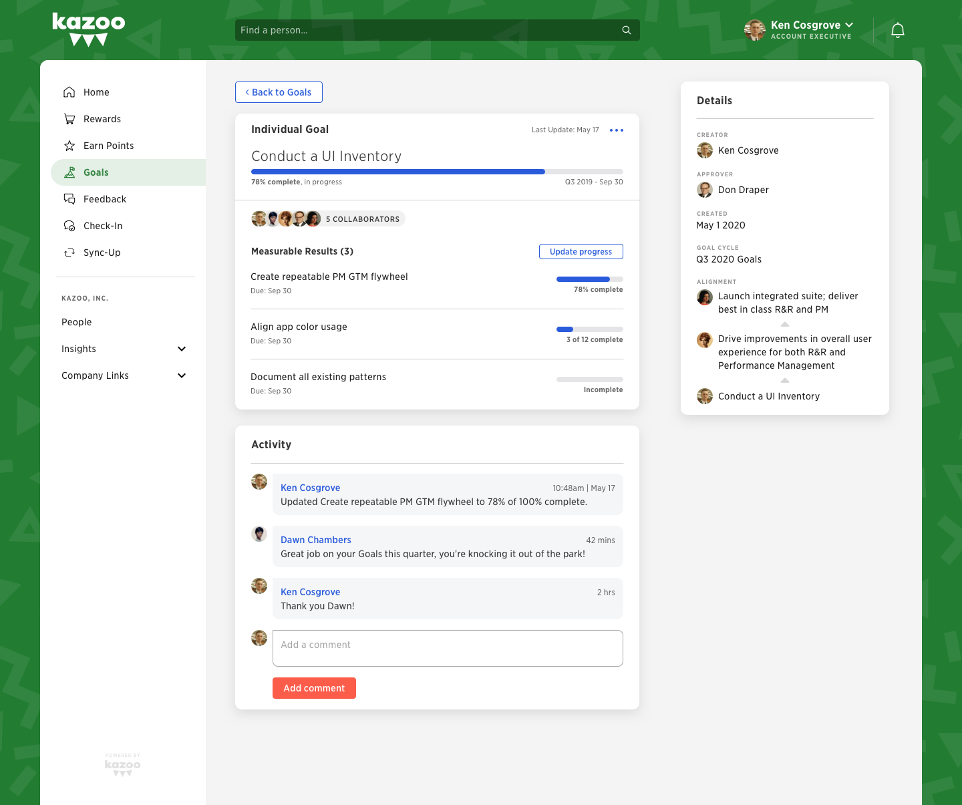Open approver Don Draper in Details
This screenshot has width=962, height=805.
[x=744, y=190]
